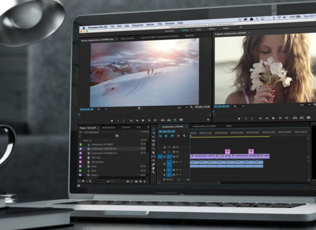Click New Bin icon in Project panel
The image size is (316, 230).
coord(136,182)
